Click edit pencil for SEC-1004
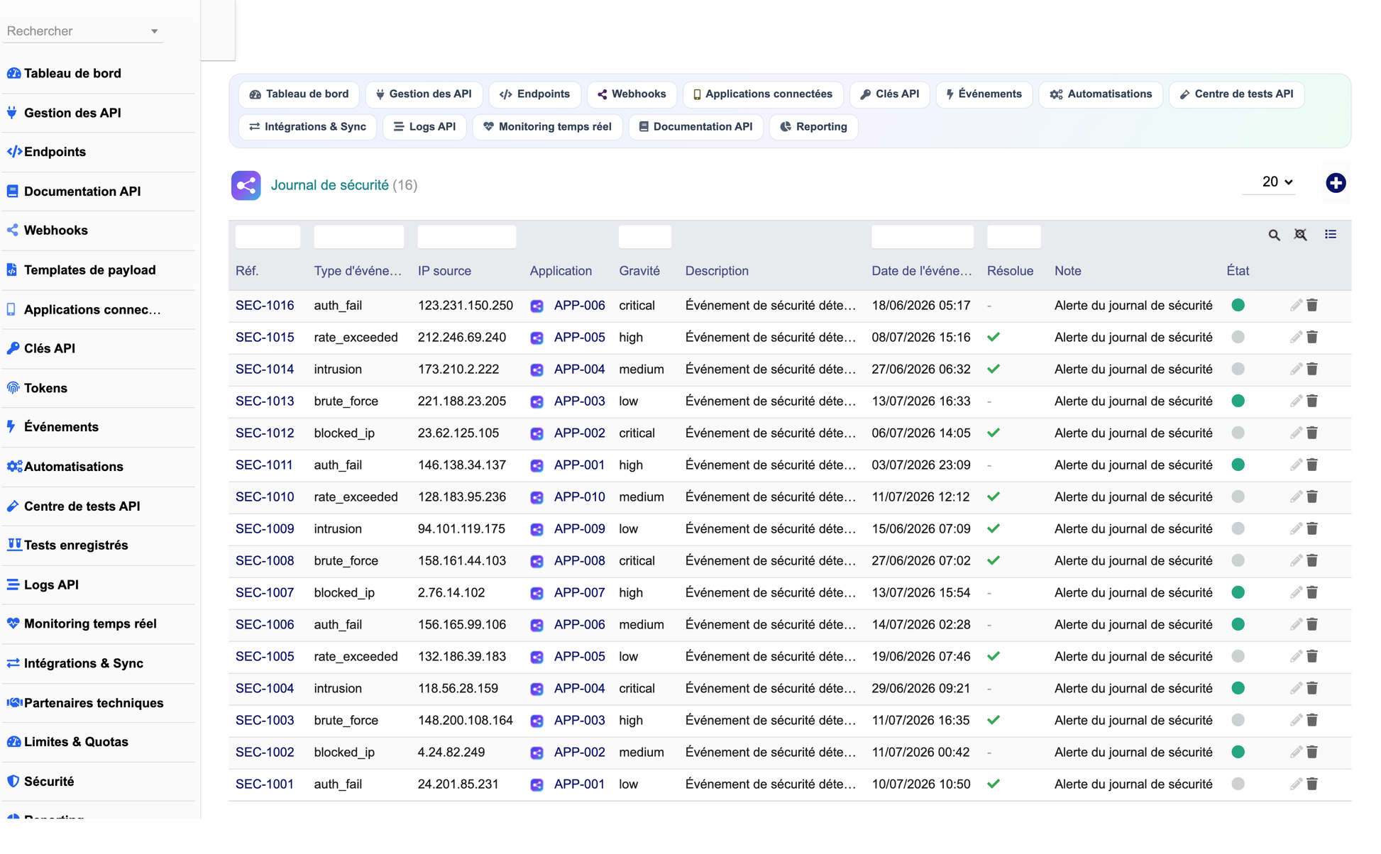The width and height of the screenshot is (1381, 854). pyautogui.click(x=1296, y=688)
